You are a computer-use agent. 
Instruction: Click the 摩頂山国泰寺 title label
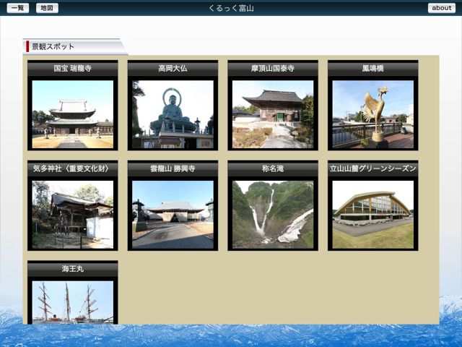(x=273, y=69)
